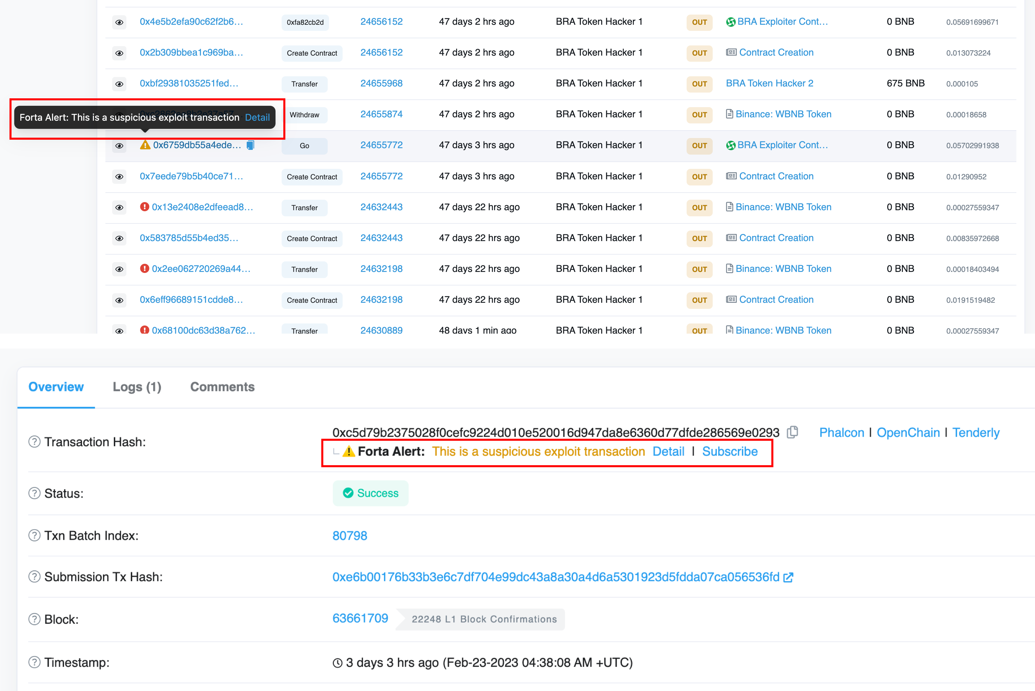
Task: Toggle eye preview for 0x2ee062720269a44 row
Action: [119, 269]
